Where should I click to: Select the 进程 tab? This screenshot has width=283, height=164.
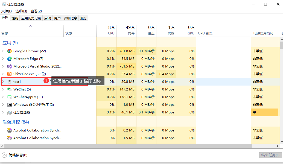click(x=5, y=18)
